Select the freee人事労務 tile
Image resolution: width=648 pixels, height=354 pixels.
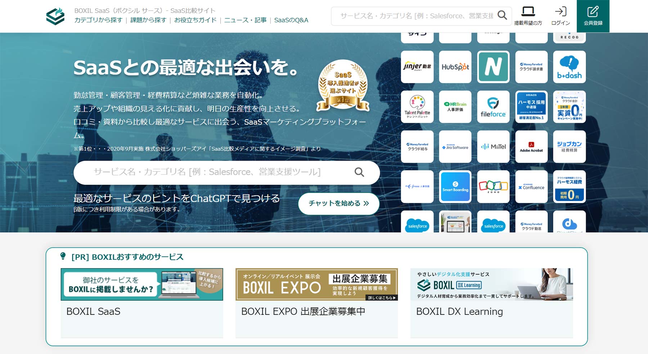417,187
